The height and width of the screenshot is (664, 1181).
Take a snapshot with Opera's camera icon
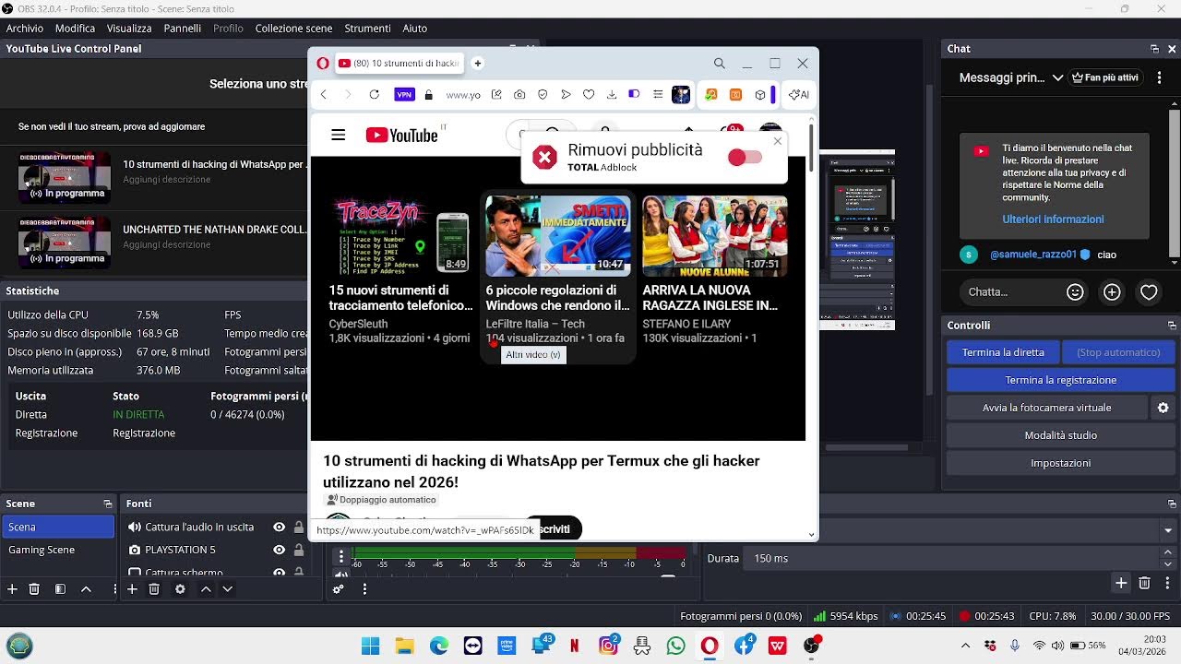[x=519, y=94]
